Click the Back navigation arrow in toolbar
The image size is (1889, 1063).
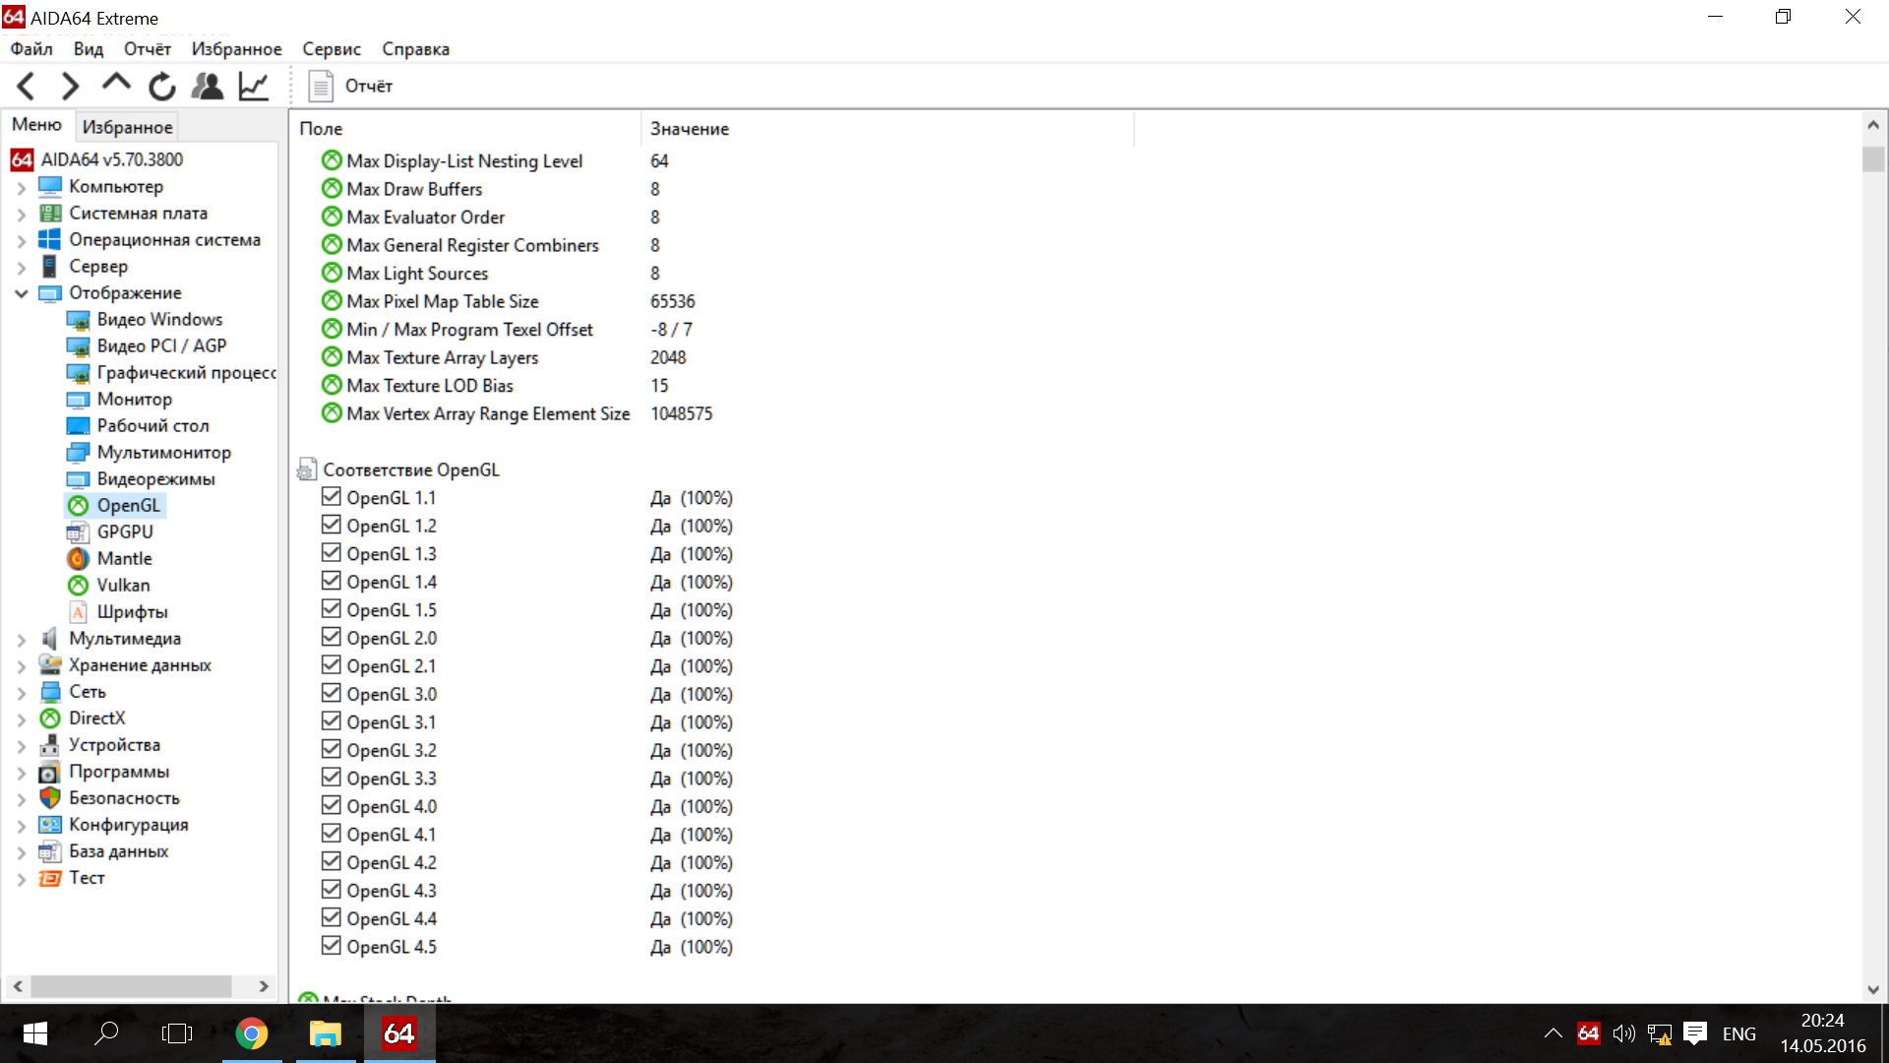[27, 87]
